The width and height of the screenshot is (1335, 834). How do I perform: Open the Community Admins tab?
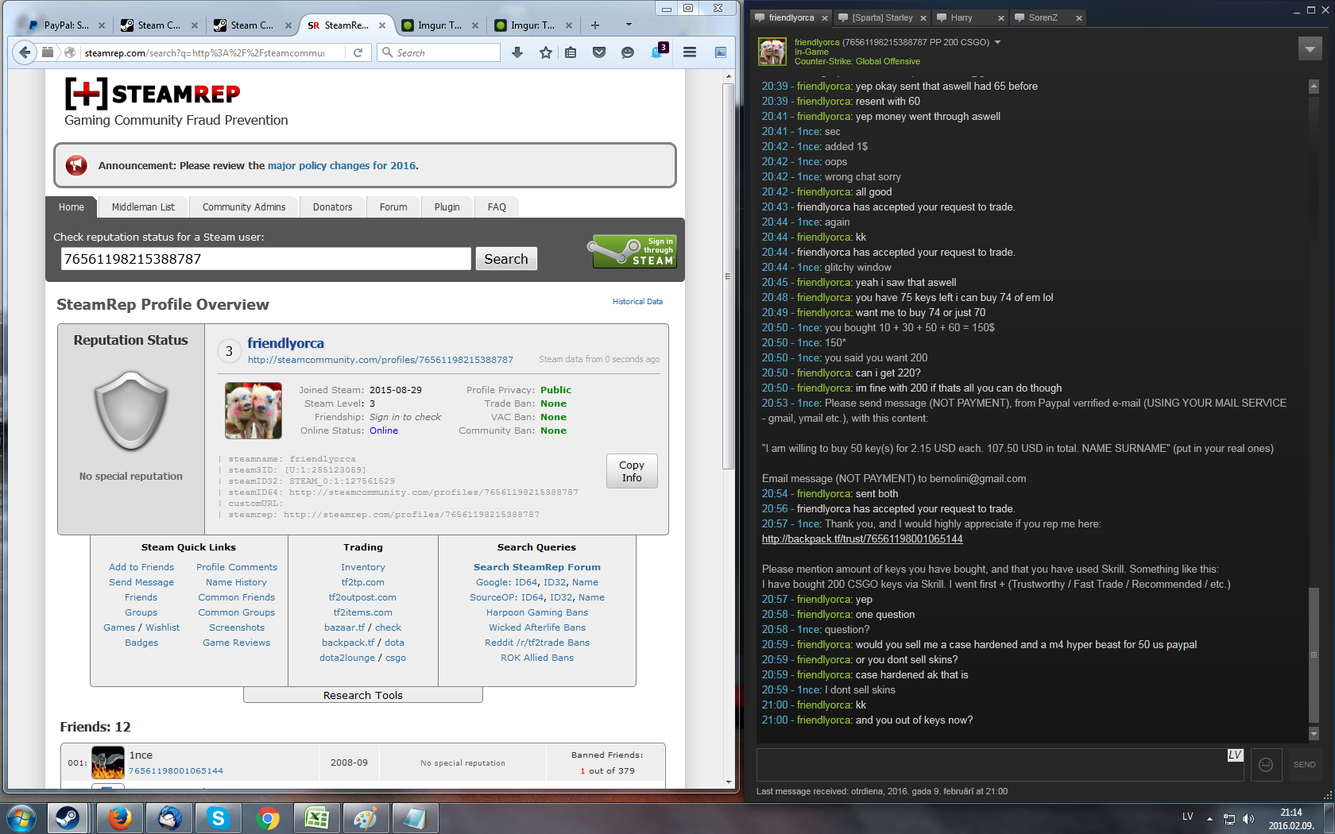(244, 207)
